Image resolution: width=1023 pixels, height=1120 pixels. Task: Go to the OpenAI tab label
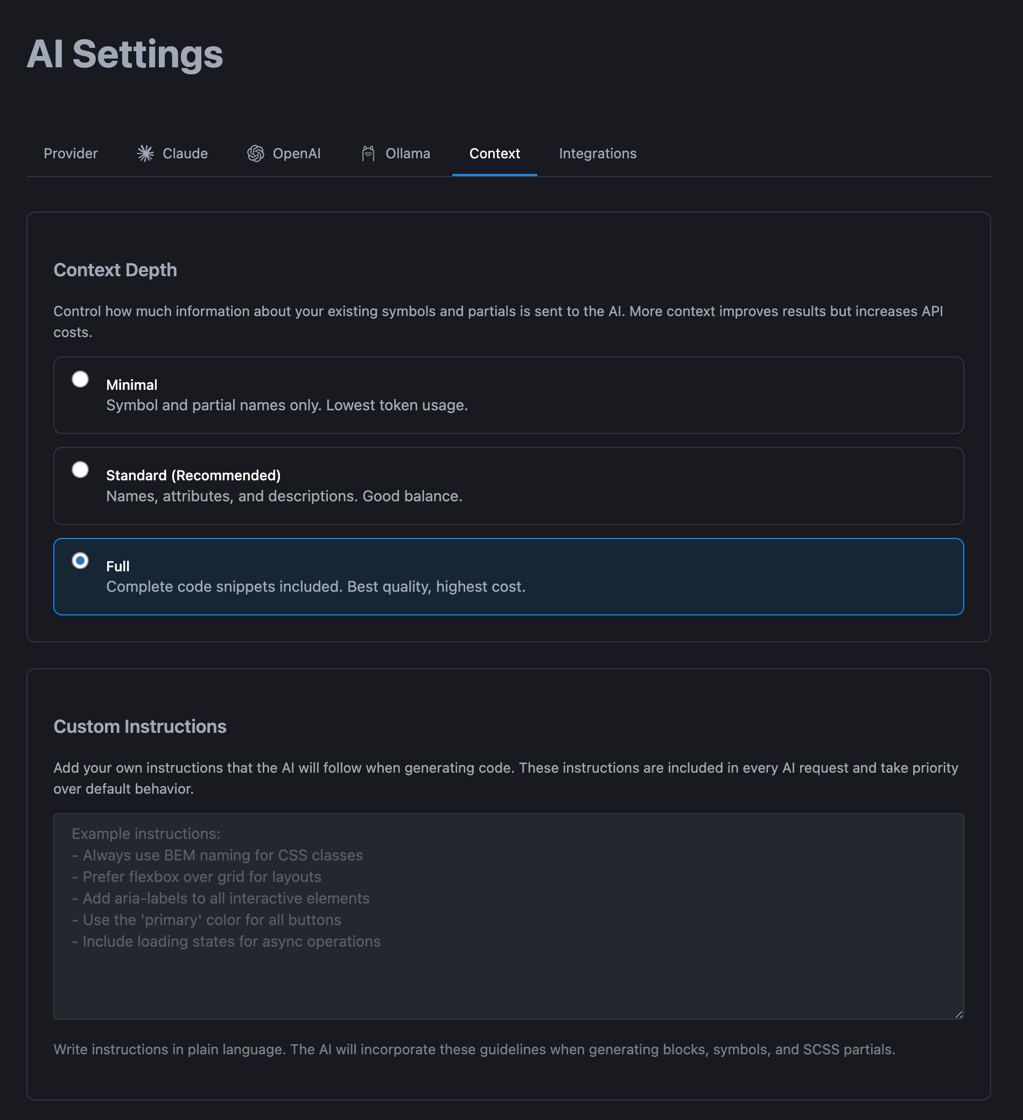click(297, 153)
